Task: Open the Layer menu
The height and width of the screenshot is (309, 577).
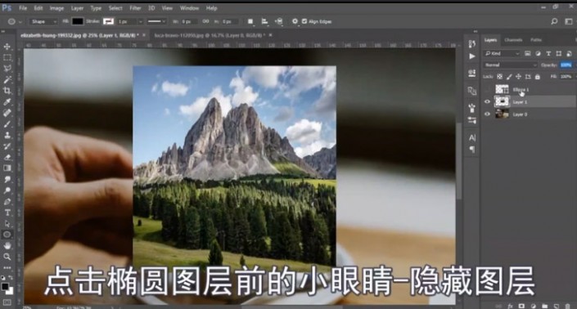Action: point(77,7)
